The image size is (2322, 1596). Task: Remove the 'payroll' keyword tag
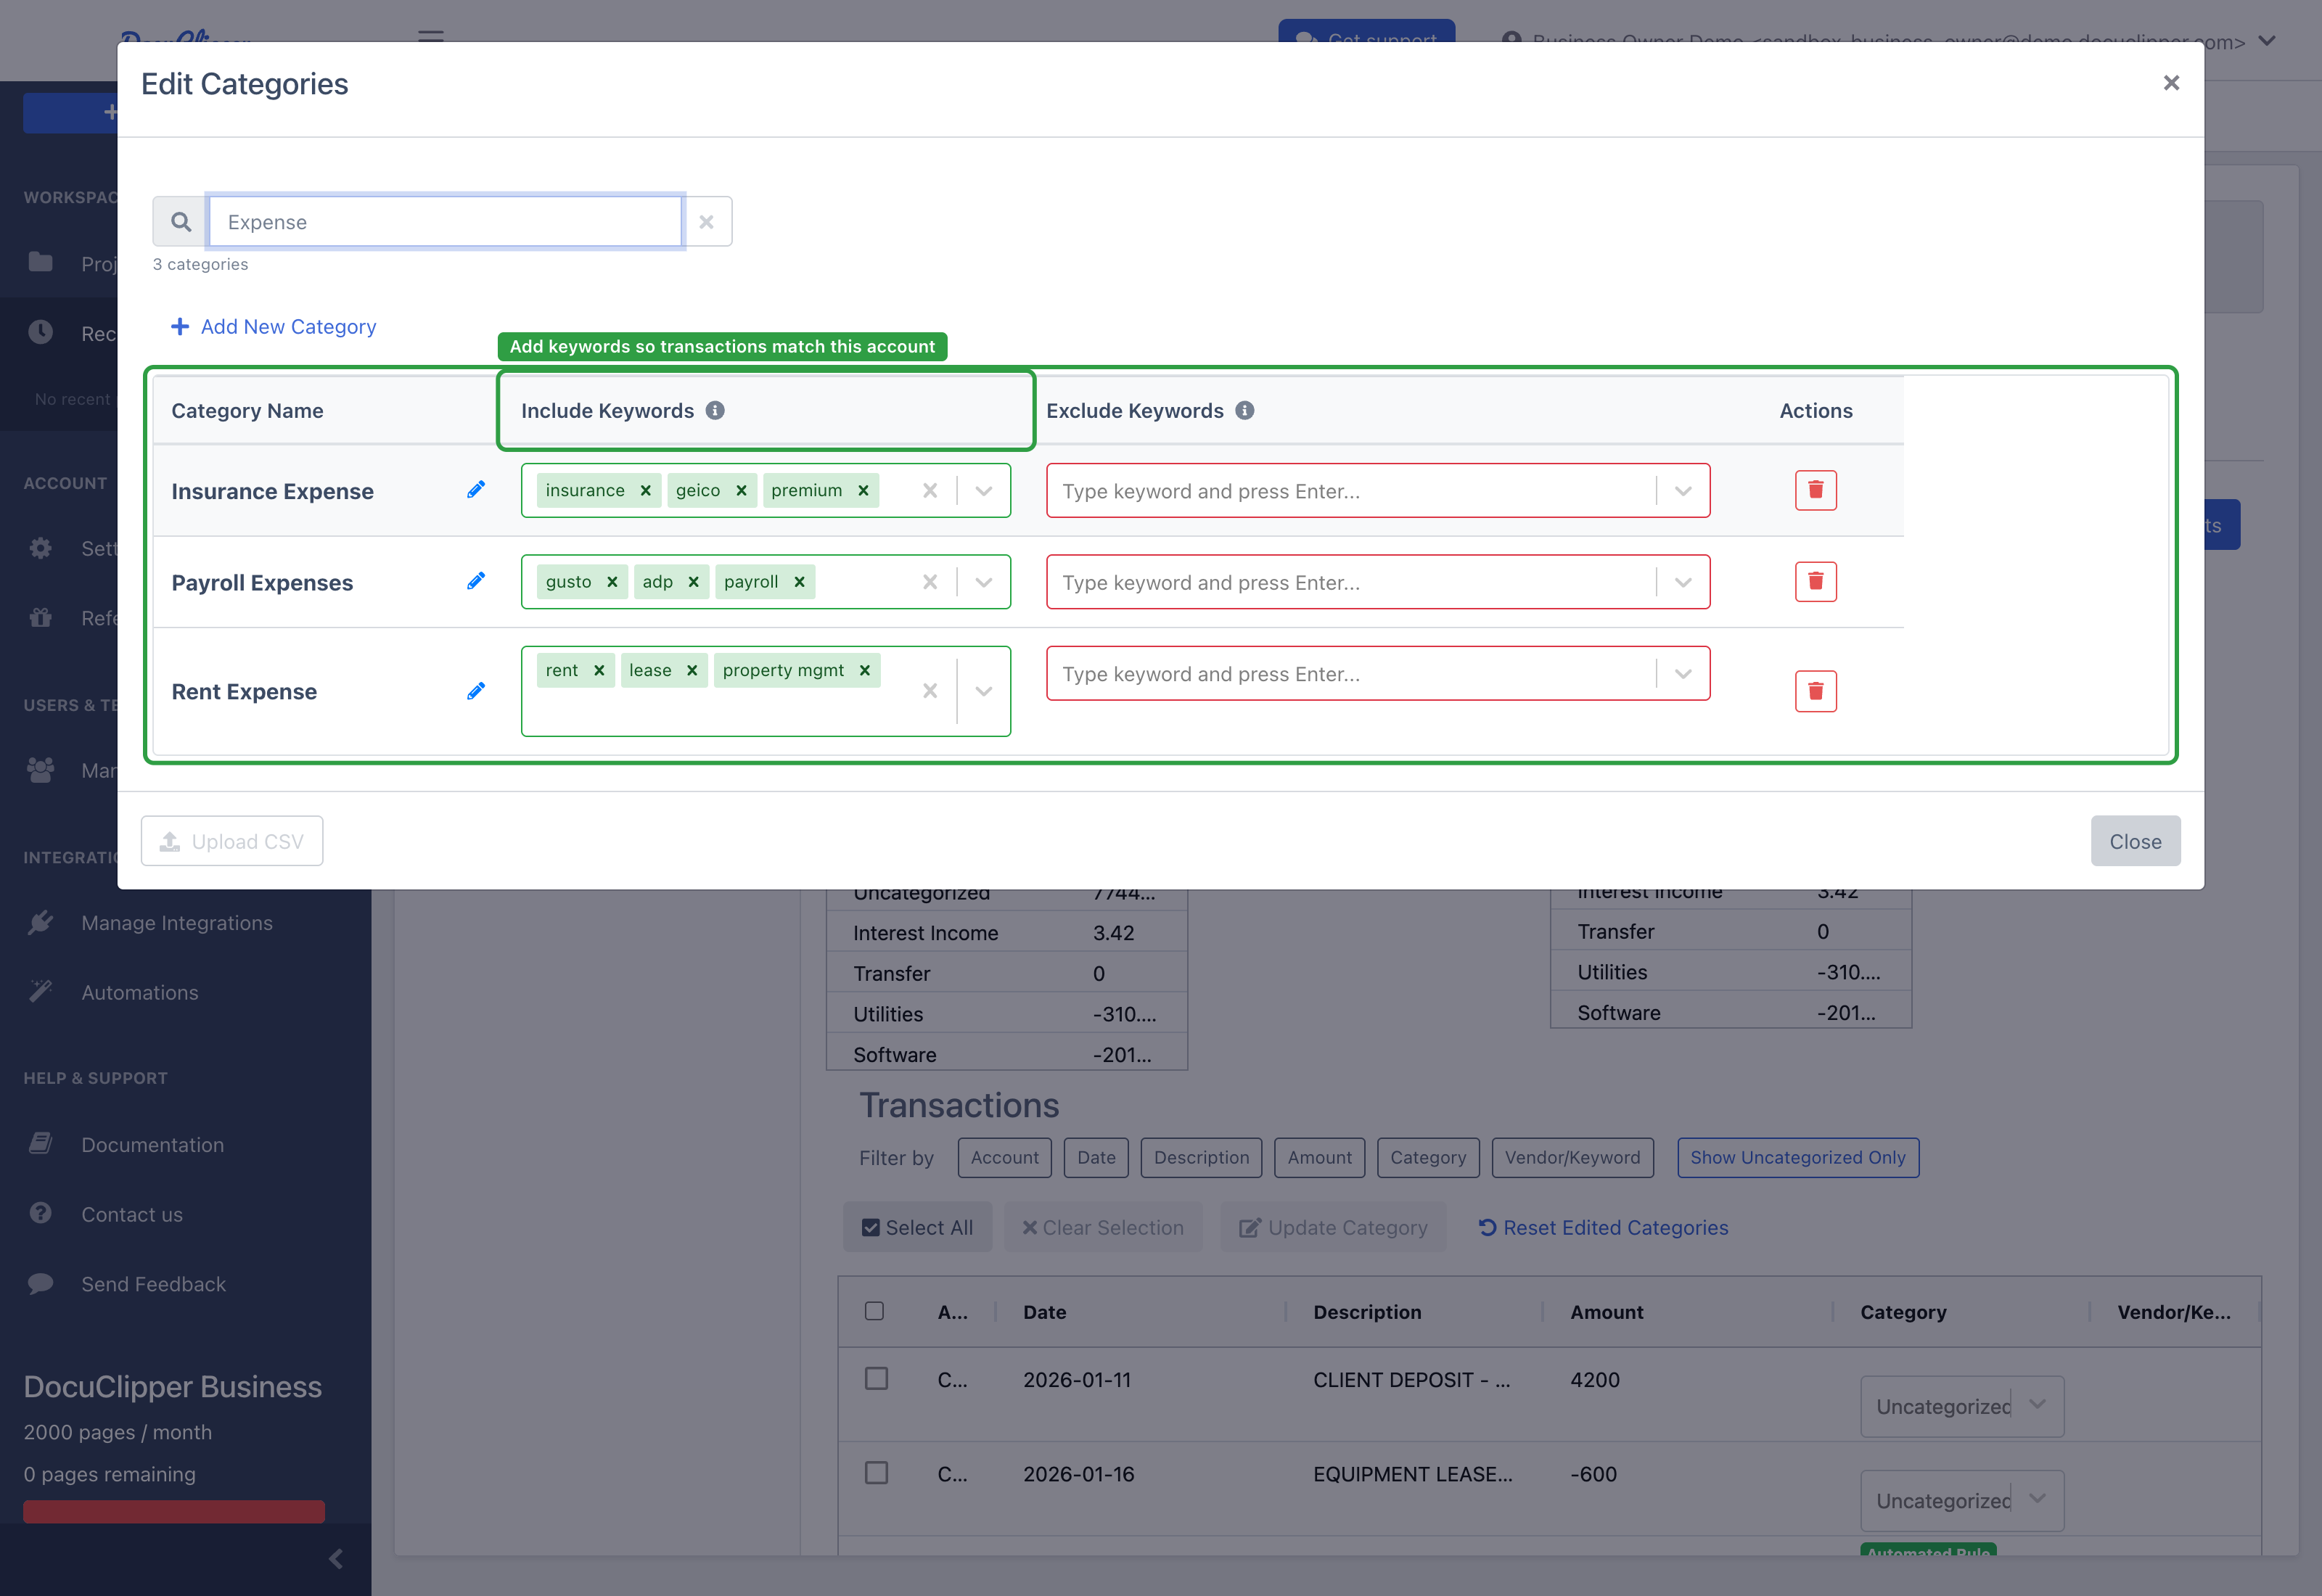(799, 582)
